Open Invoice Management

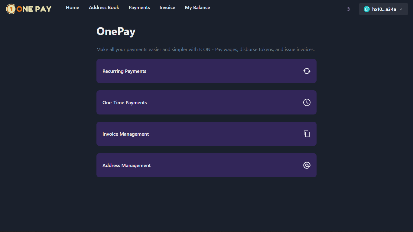click(206, 134)
